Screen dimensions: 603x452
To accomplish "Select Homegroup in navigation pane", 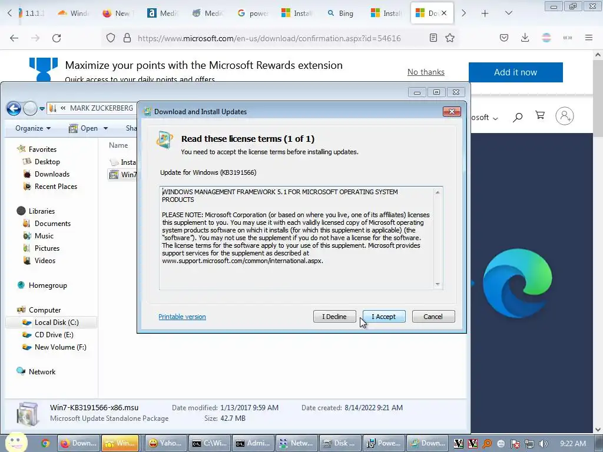I will click(x=48, y=285).
